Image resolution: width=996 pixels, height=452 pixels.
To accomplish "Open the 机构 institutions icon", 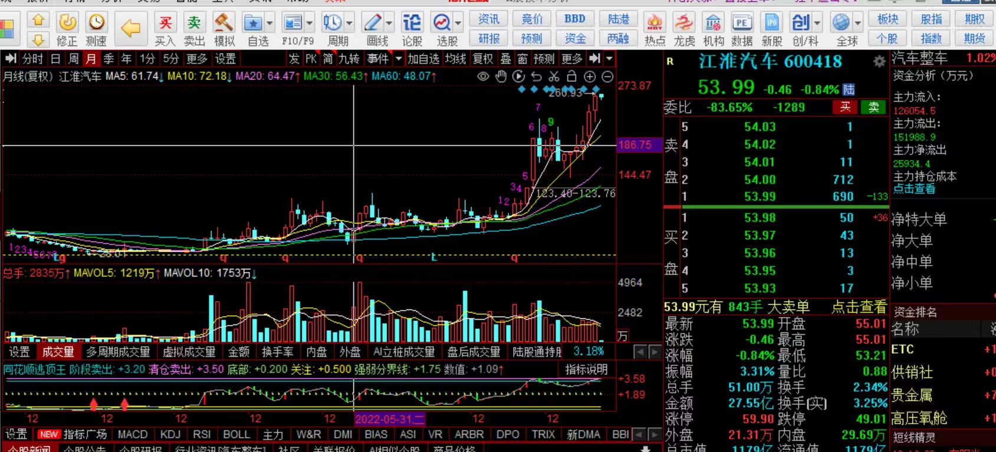I will (x=713, y=23).
